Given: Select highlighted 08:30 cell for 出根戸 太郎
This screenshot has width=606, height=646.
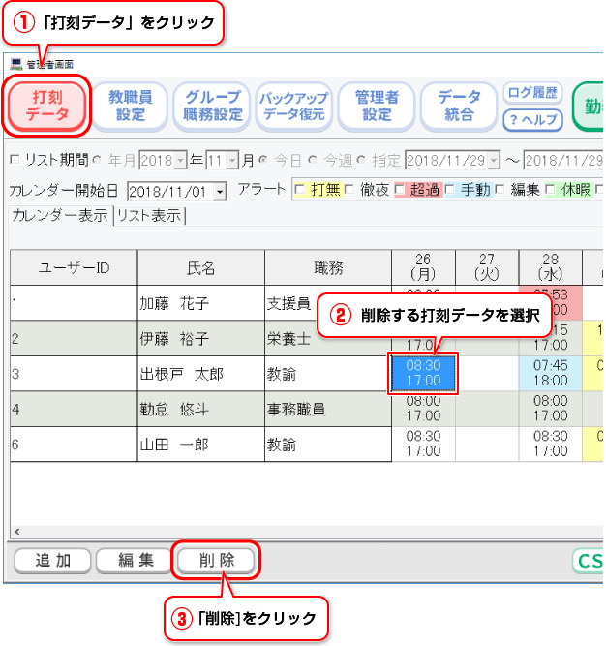Looking at the screenshot, I should (x=423, y=374).
